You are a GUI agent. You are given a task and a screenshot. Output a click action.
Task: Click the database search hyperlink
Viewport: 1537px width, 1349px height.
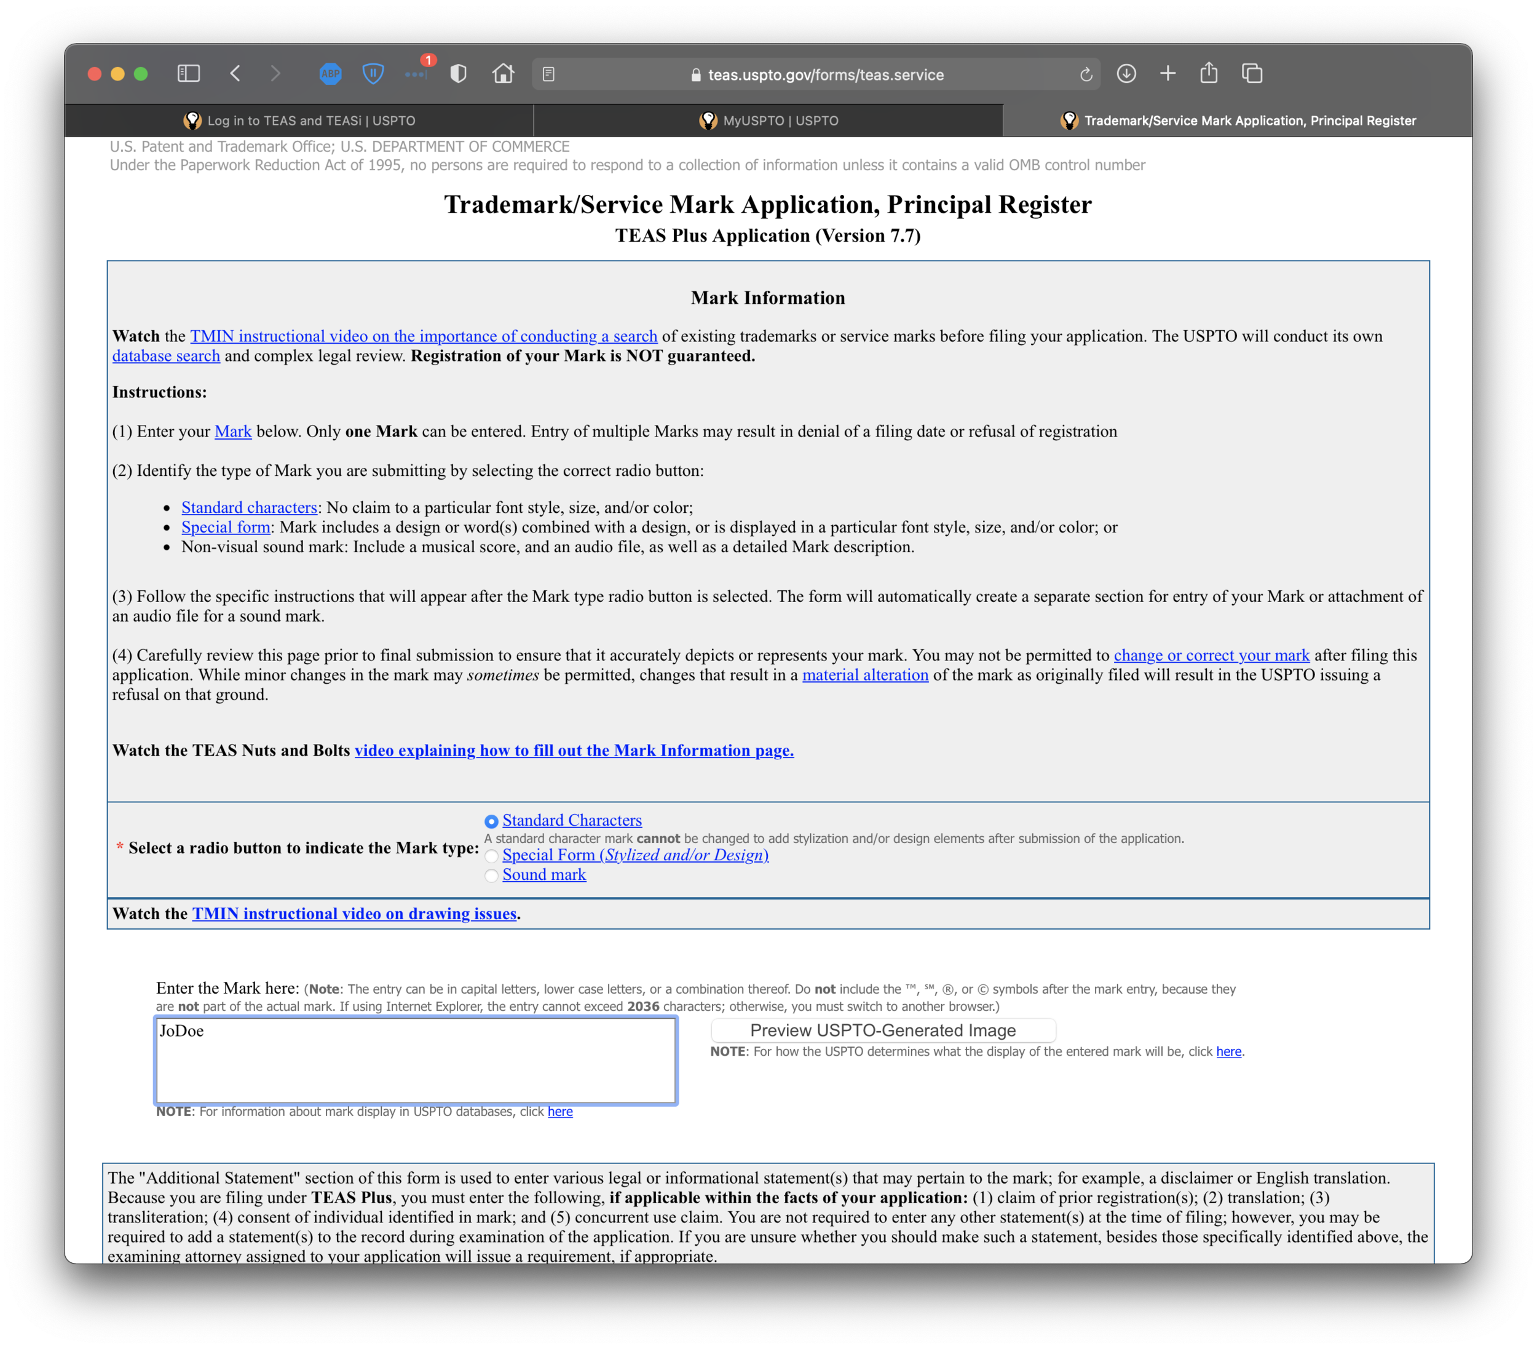click(x=167, y=358)
